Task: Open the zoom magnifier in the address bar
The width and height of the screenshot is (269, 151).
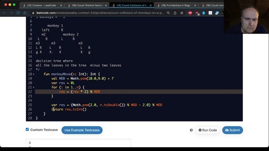Action: pos(168,13)
